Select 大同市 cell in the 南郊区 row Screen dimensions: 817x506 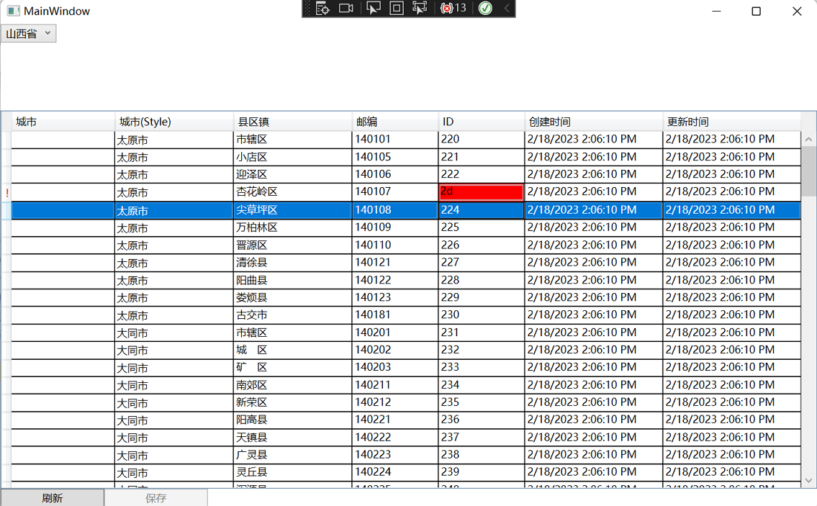[174, 385]
